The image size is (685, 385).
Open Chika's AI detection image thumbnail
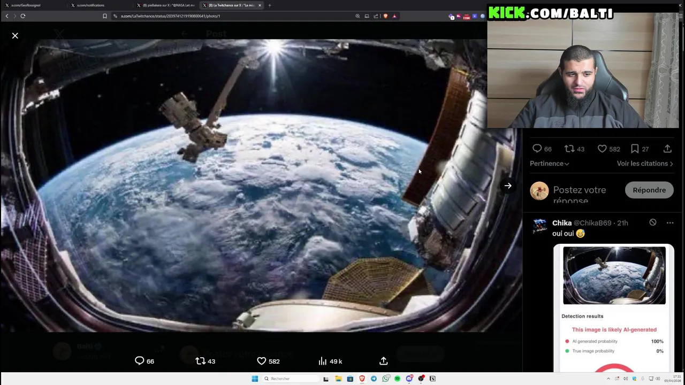pyautogui.click(x=614, y=307)
